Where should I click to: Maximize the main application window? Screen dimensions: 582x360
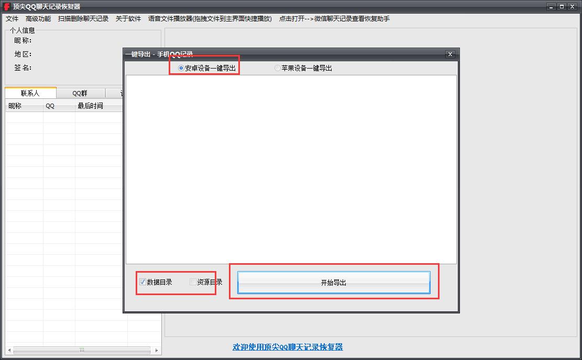[x=562, y=6]
